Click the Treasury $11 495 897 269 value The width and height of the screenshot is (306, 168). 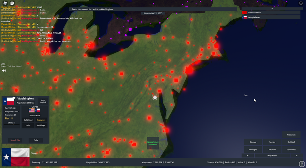tap(45, 162)
